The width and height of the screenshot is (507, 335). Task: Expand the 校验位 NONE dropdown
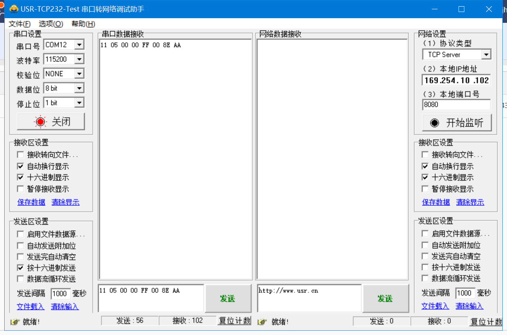(x=79, y=73)
